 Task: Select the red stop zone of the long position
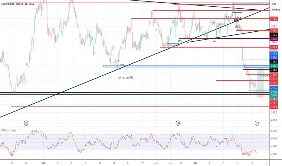coord(261,95)
